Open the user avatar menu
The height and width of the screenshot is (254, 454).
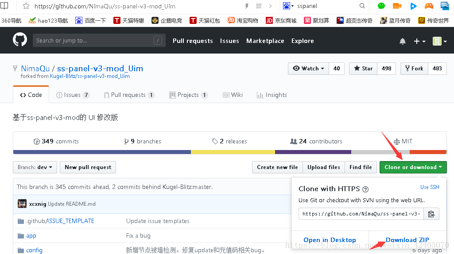tap(439, 41)
